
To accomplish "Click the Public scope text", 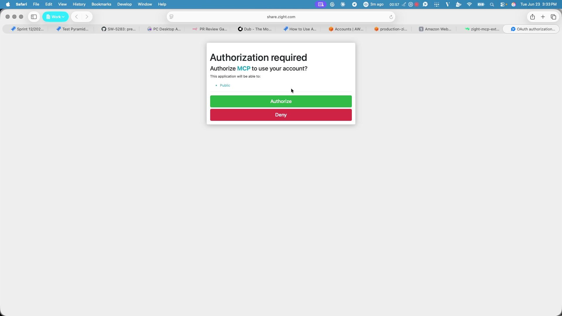I will [225, 85].
